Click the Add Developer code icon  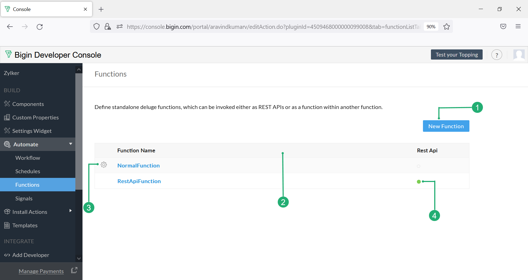click(x=7, y=255)
